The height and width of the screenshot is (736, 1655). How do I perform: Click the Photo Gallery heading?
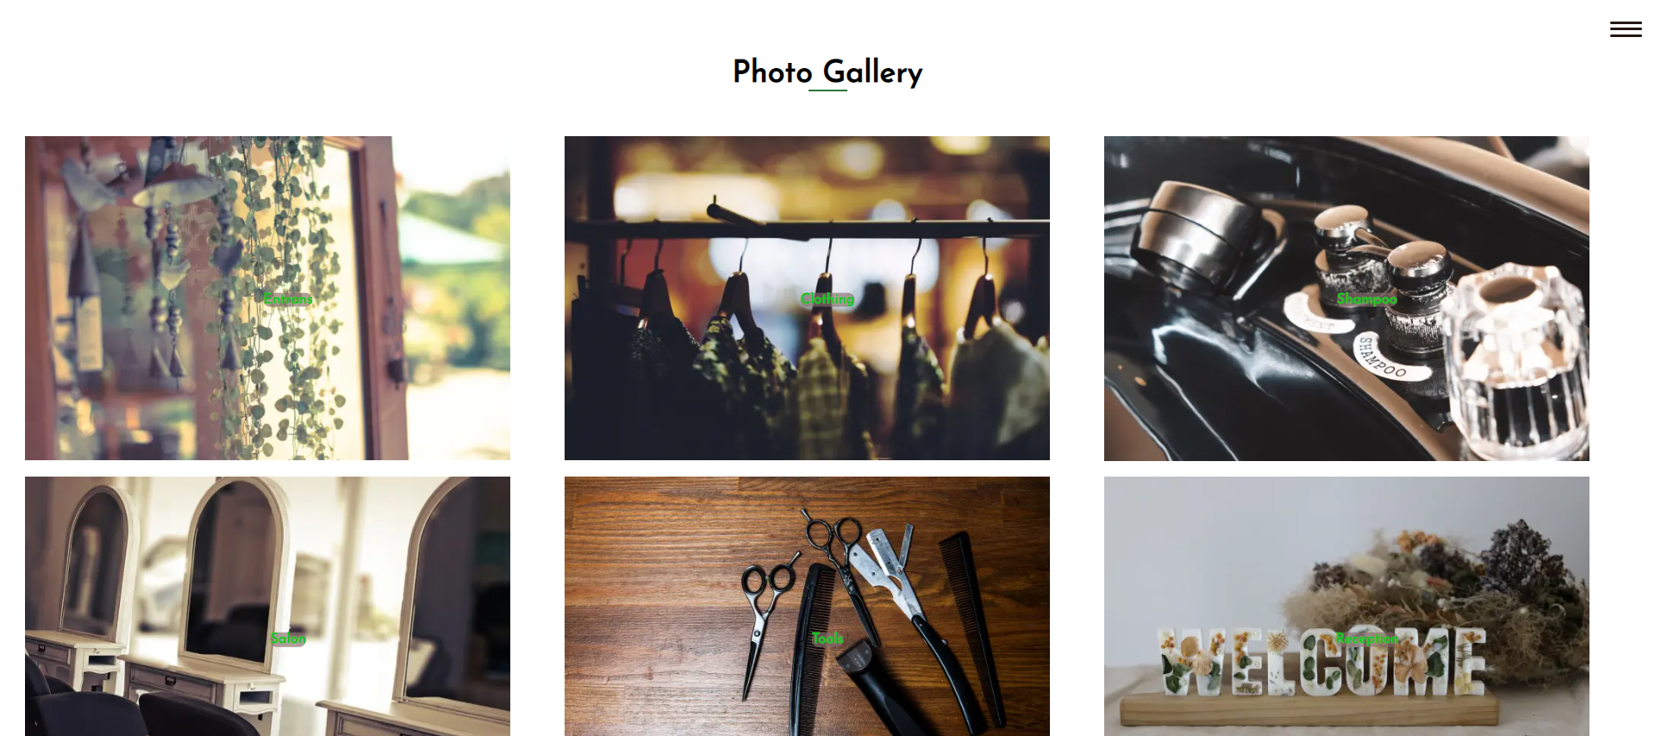pos(827,72)
